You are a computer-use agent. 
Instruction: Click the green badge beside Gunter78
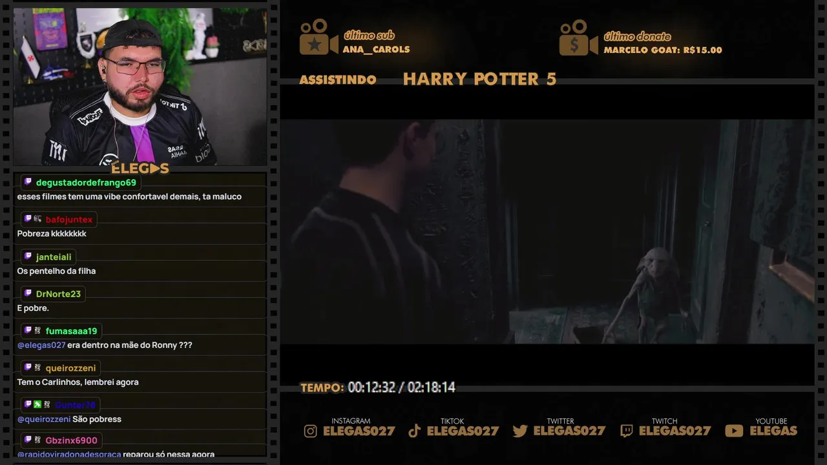(x=37, y=404)
